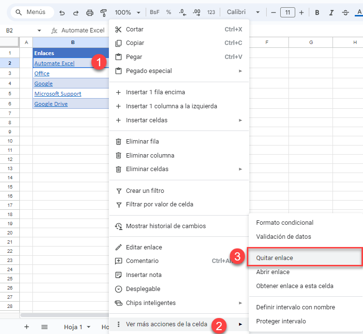363x334 pixels.
Task: Select row 10 header
Action: 10,141
